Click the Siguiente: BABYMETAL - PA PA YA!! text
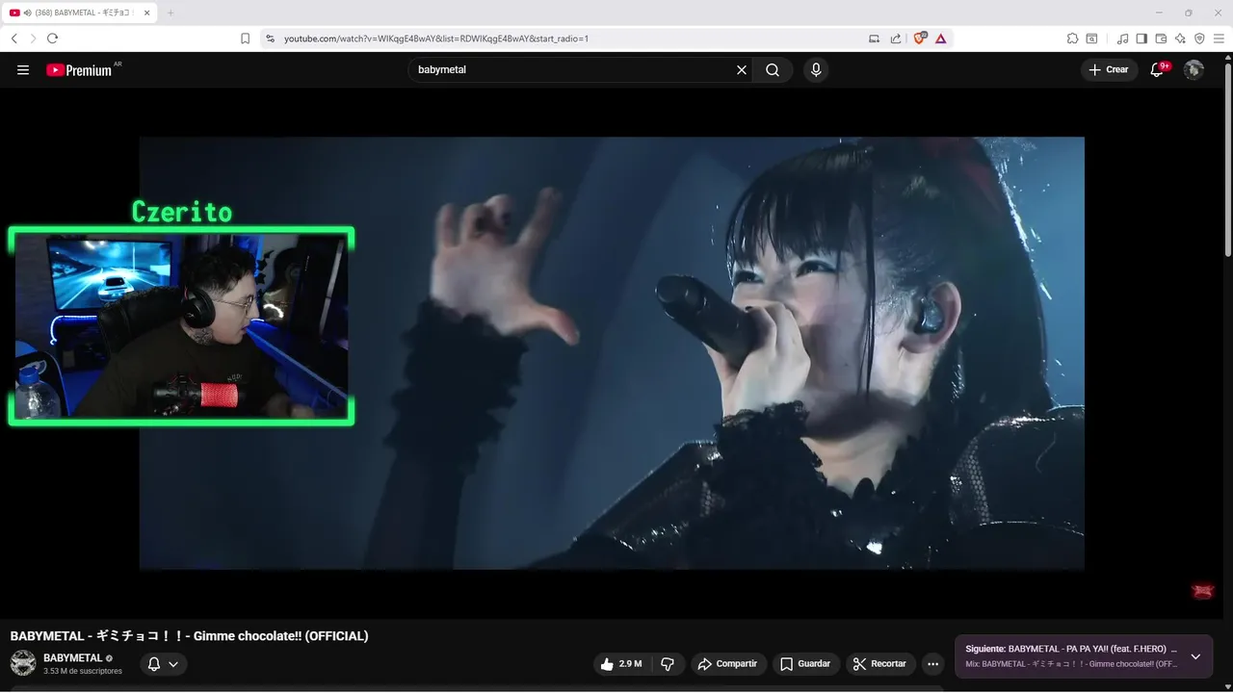The image size is (1233, 693). click(1071, 649)
